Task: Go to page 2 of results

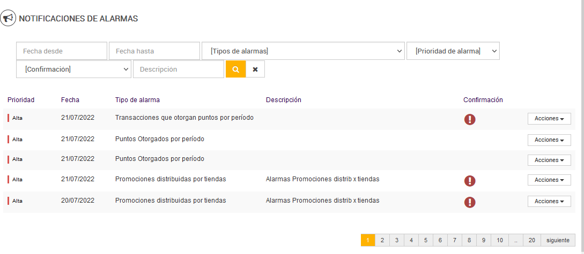Action: click(x=382, y=240)
